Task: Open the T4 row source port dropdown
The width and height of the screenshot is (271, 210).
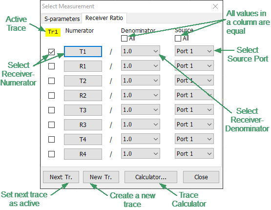Action: coord(194,139)
